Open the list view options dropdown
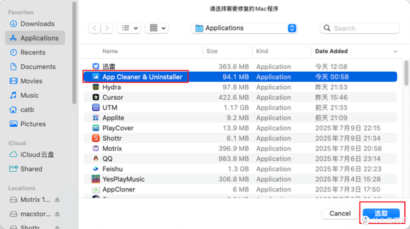This screenshot has height=229, width=410. [x=129, y=28]
